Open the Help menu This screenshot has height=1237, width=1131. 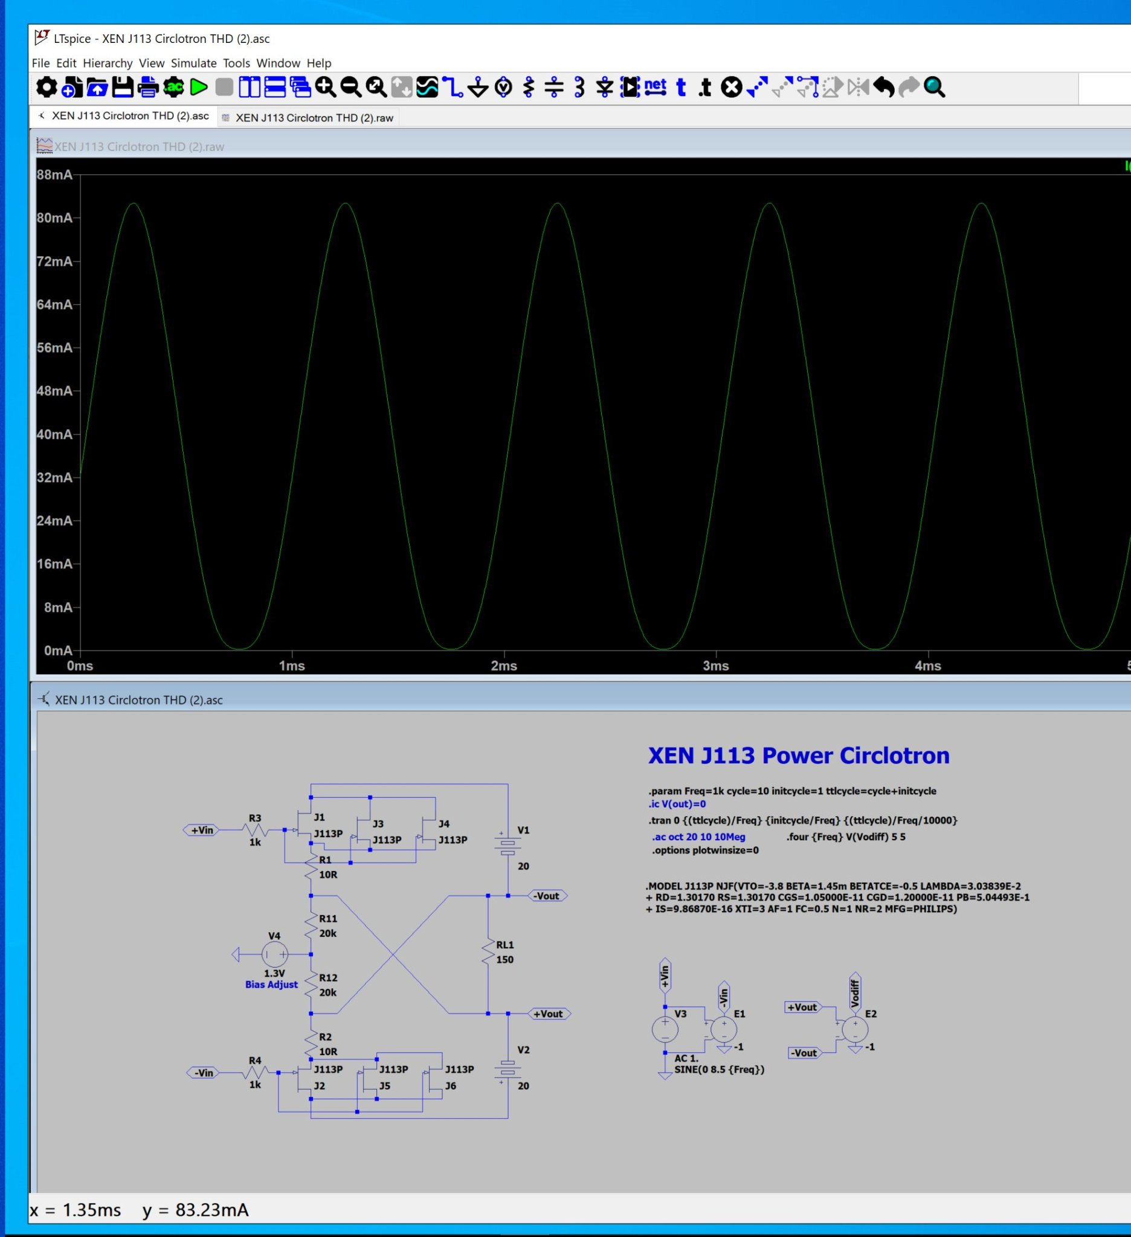pos(318,63)
